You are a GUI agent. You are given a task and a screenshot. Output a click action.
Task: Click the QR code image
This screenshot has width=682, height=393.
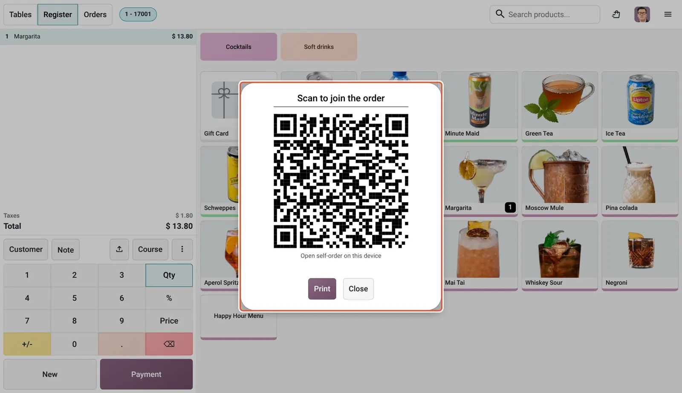[341, 181]
